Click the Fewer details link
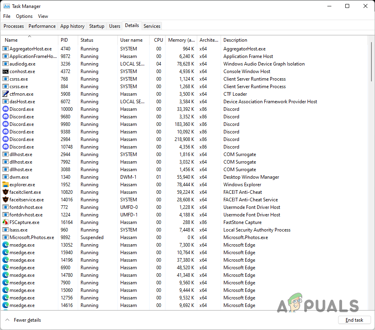Image resolution: width=375 pixels, height=330 pixels. pyautogui.click(x=27, y=320)
